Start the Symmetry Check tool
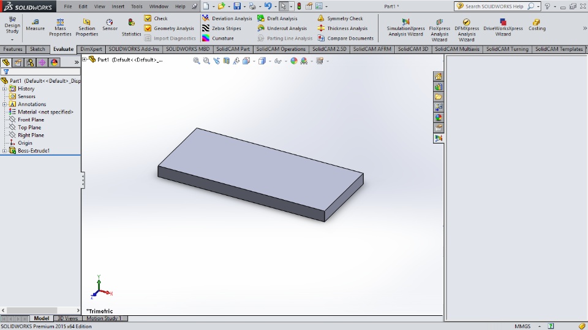This screenshot has width=588, height=330. point(340,18)
